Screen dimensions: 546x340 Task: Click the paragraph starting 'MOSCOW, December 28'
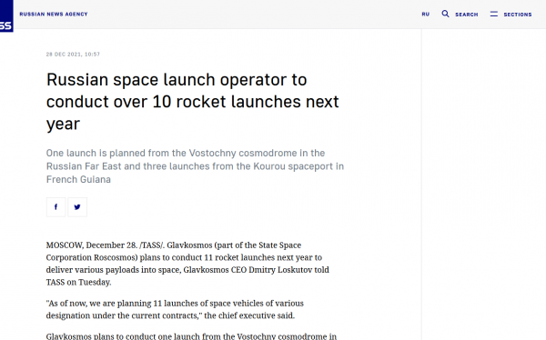pyautogui.click(x=187, y=264)
